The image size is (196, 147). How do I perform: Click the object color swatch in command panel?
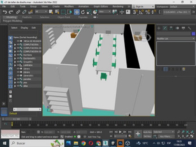(x=193, y=34)
